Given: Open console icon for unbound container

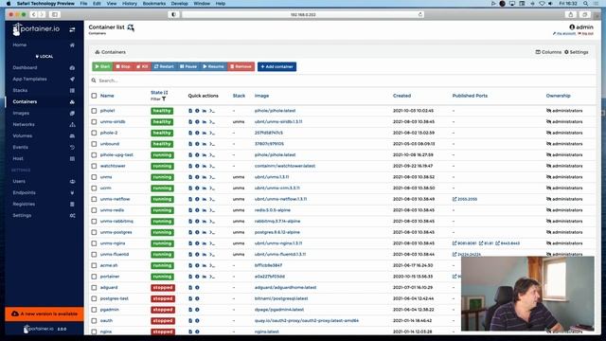Looking at the screenshot, I should click(x=212, y=144).
